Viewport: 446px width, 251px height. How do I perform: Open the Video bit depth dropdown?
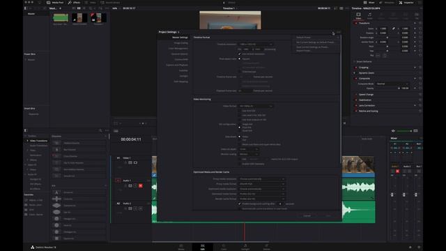coord(249,149)
